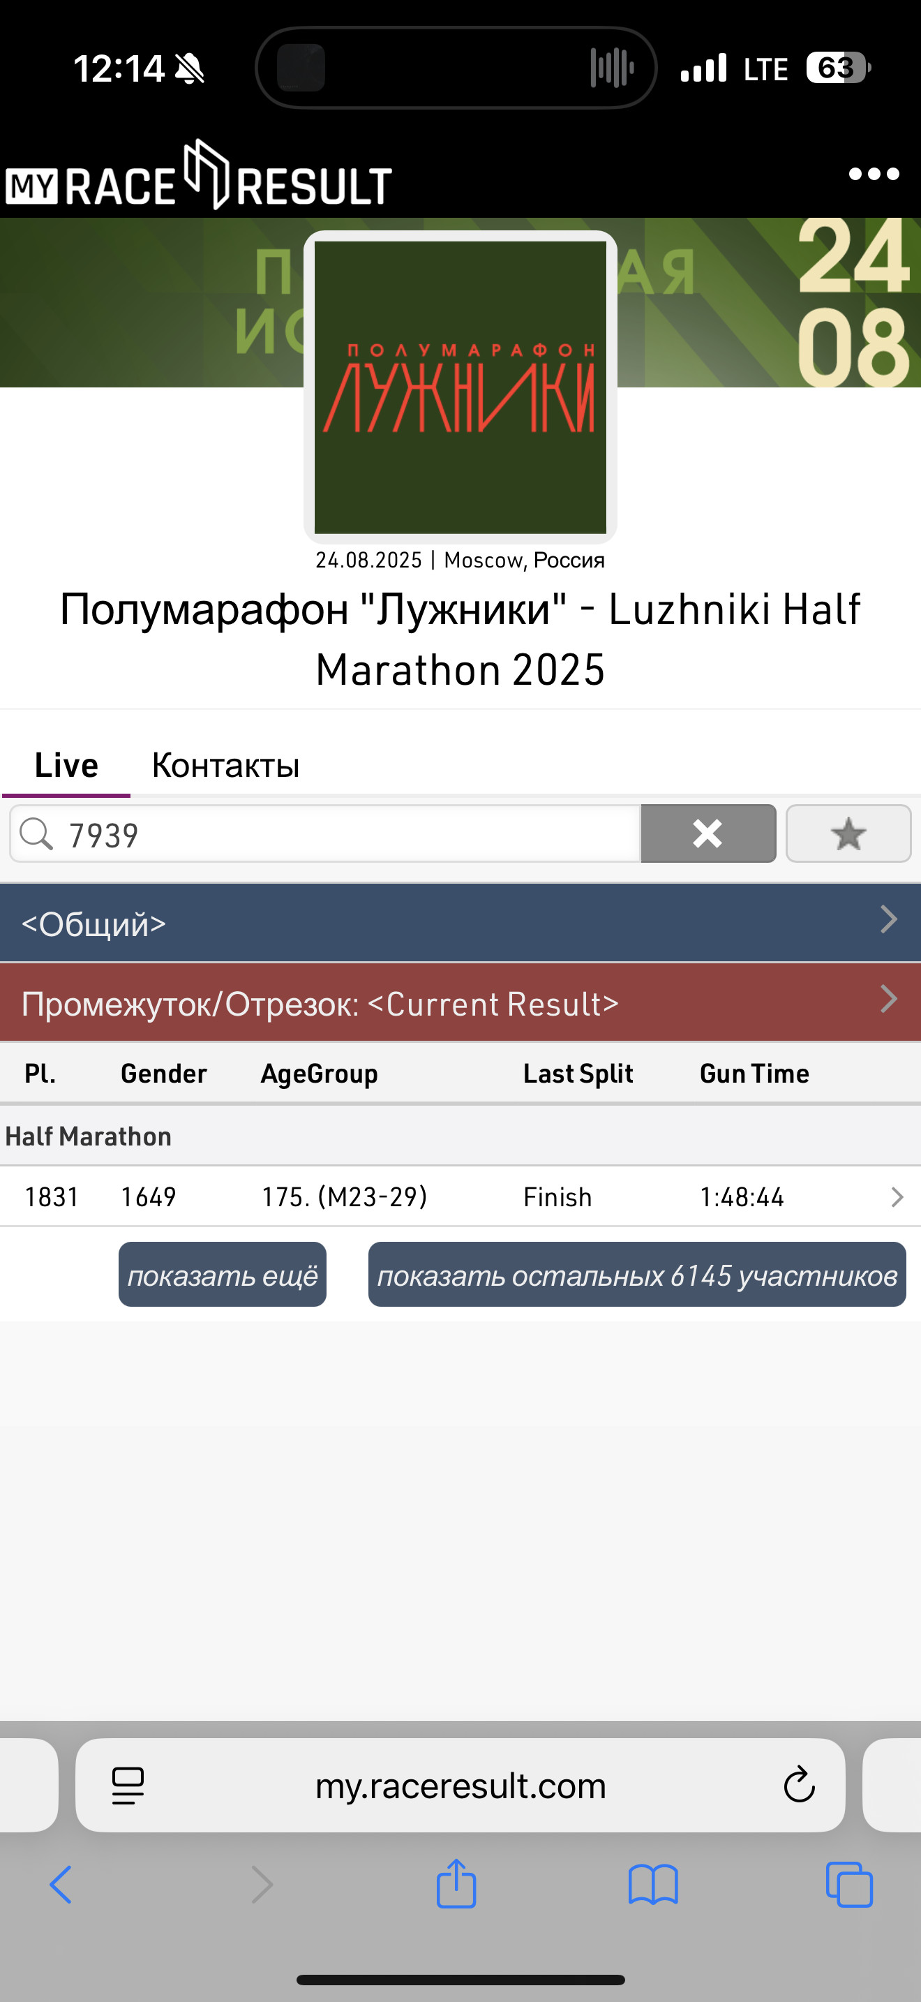Tap the Лужники half marathon logo image
Image resolution: width=921 pixels, height=2002 pixels.
[x=460, y=387]
